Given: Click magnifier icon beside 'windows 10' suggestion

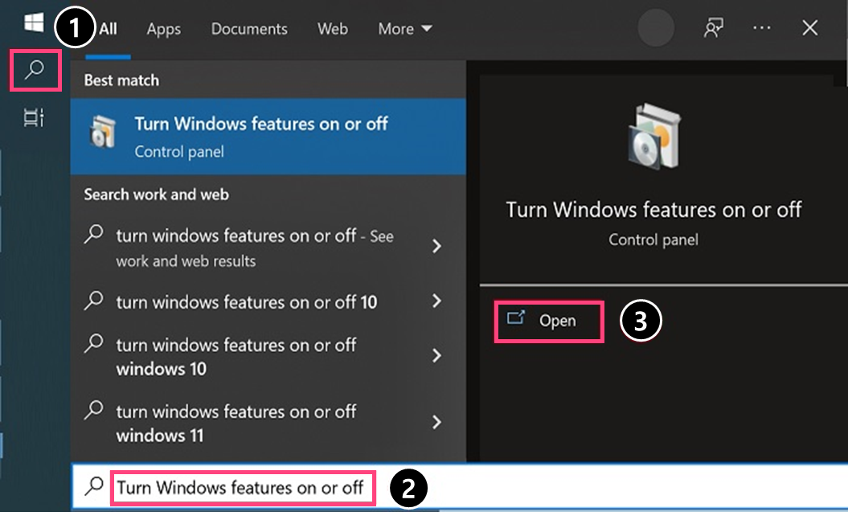Looking at the screenshot, I should (x=93, y=344).
